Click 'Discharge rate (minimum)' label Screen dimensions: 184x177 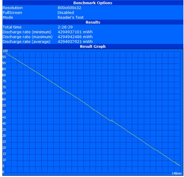[27, 32]
